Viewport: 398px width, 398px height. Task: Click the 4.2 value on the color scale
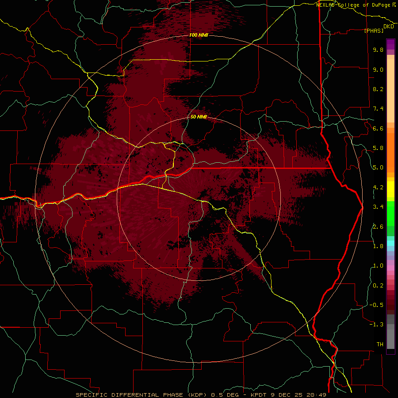(378, 188)
